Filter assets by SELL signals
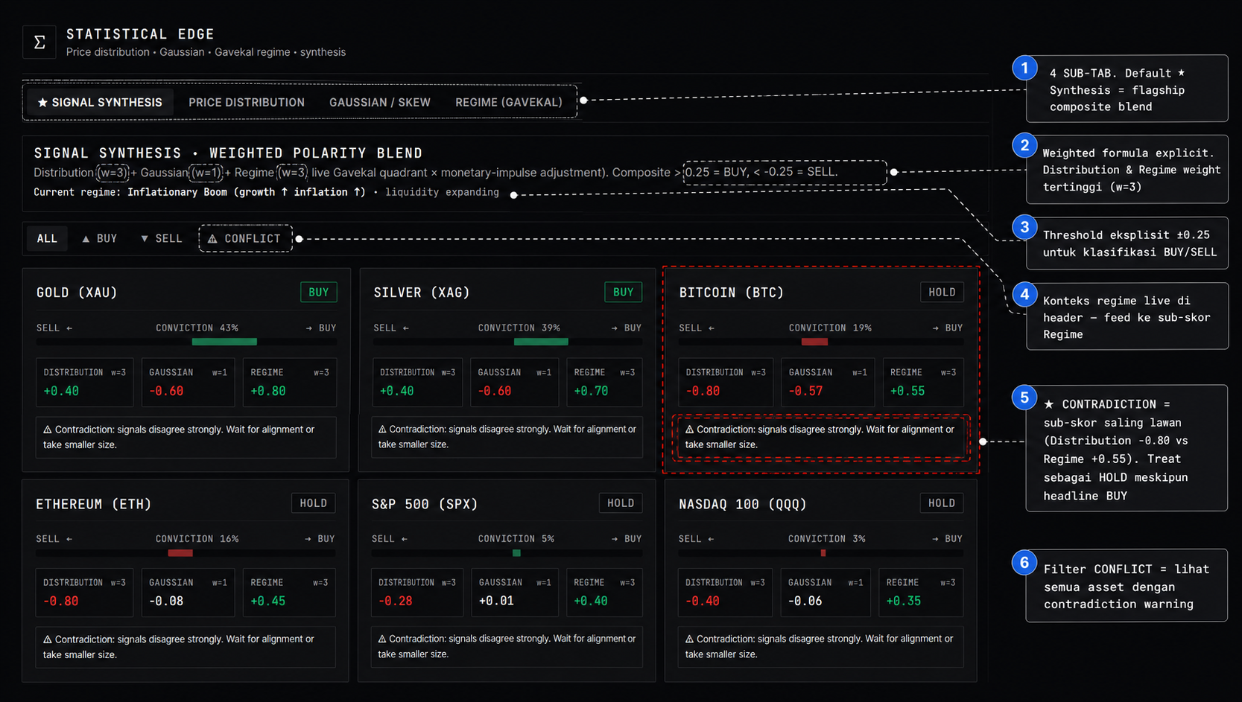 pyautogui.click(x=161, y=238)
